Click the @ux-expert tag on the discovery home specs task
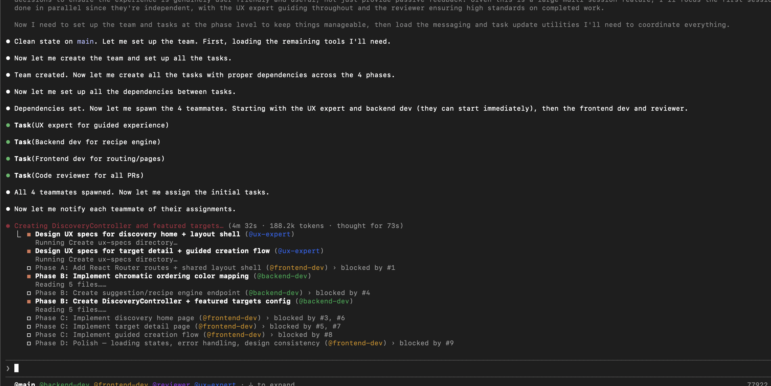This screenshot has width=771, height=386. pyautogui.click(x=270, y=234)
